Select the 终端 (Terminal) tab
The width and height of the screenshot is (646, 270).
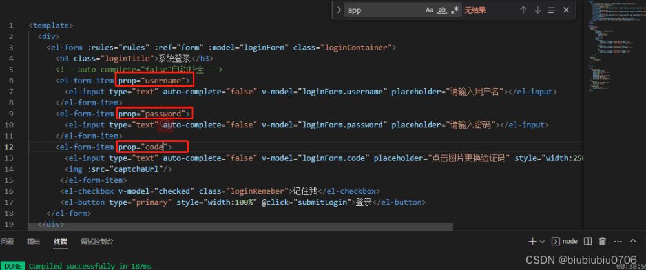click(x=61, y=242)
